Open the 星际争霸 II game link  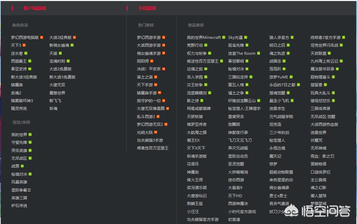[21, 190]
